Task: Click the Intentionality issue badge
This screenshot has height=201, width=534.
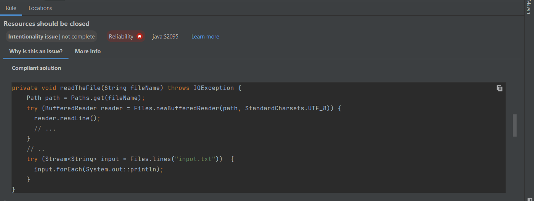Action: 51,37
